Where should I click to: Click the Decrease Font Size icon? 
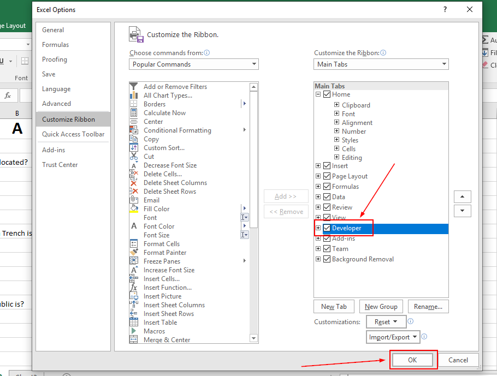(134, 165)
